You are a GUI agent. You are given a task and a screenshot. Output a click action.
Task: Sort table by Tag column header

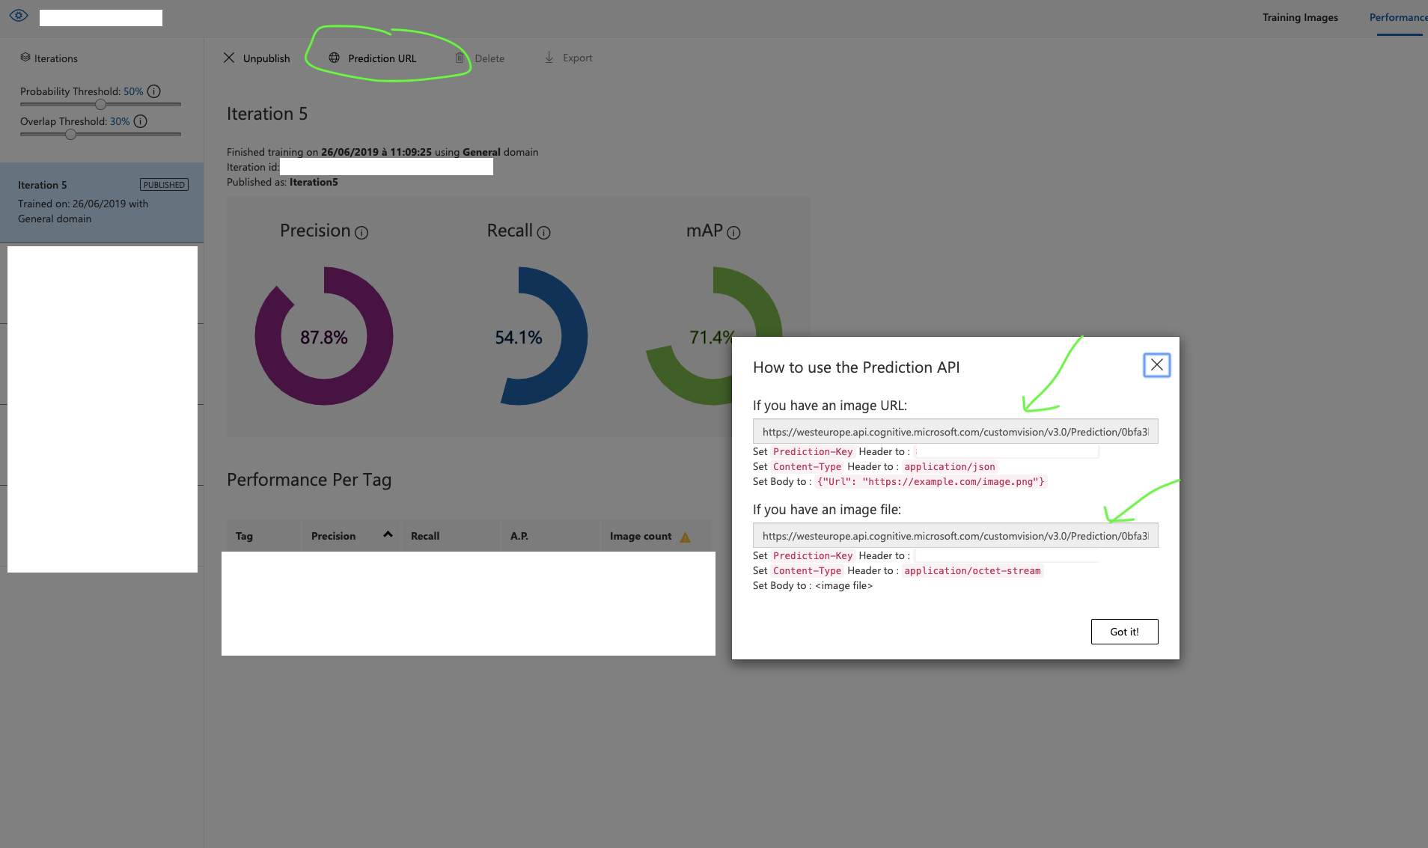(x=244, y=536)
